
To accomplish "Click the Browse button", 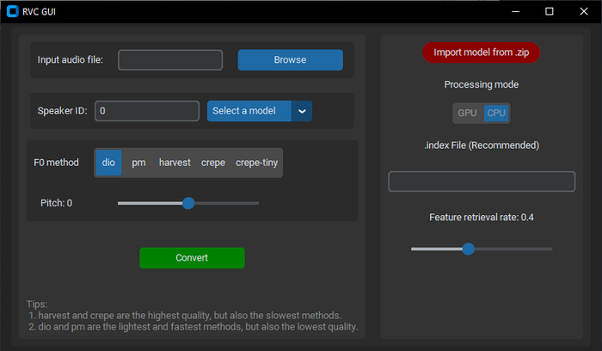I will click(x=291, y=60).
